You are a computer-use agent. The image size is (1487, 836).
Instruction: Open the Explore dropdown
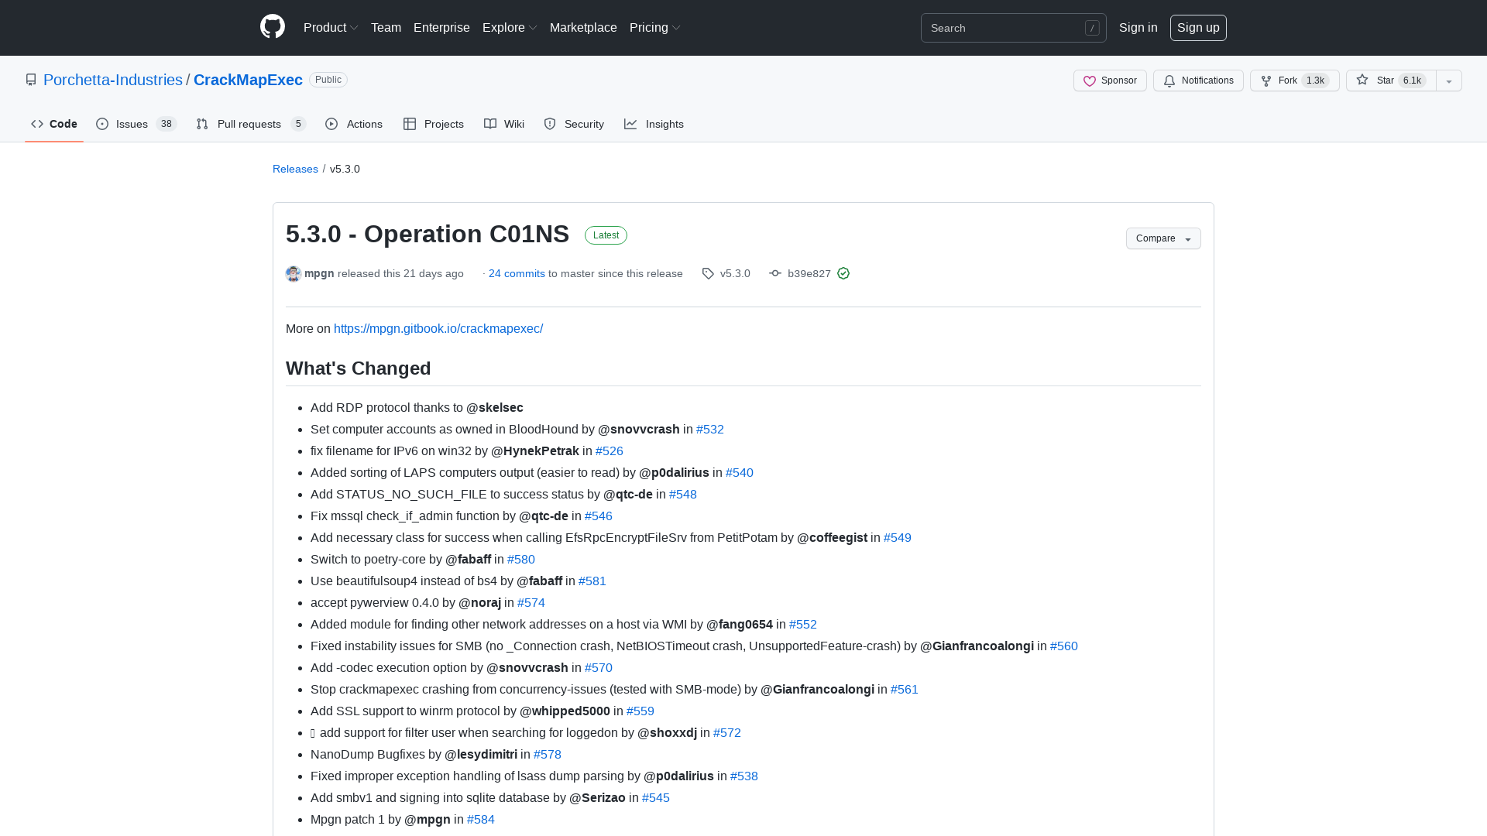[x=509, y=27]
